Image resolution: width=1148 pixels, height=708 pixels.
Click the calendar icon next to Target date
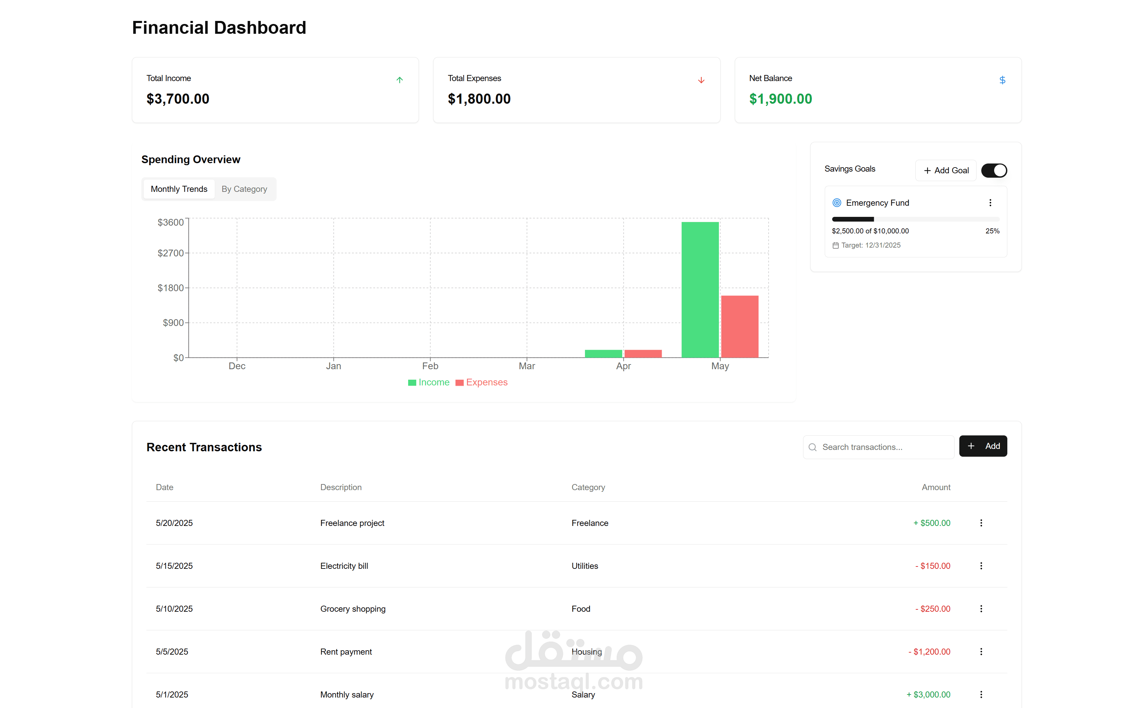pos(835,245)
